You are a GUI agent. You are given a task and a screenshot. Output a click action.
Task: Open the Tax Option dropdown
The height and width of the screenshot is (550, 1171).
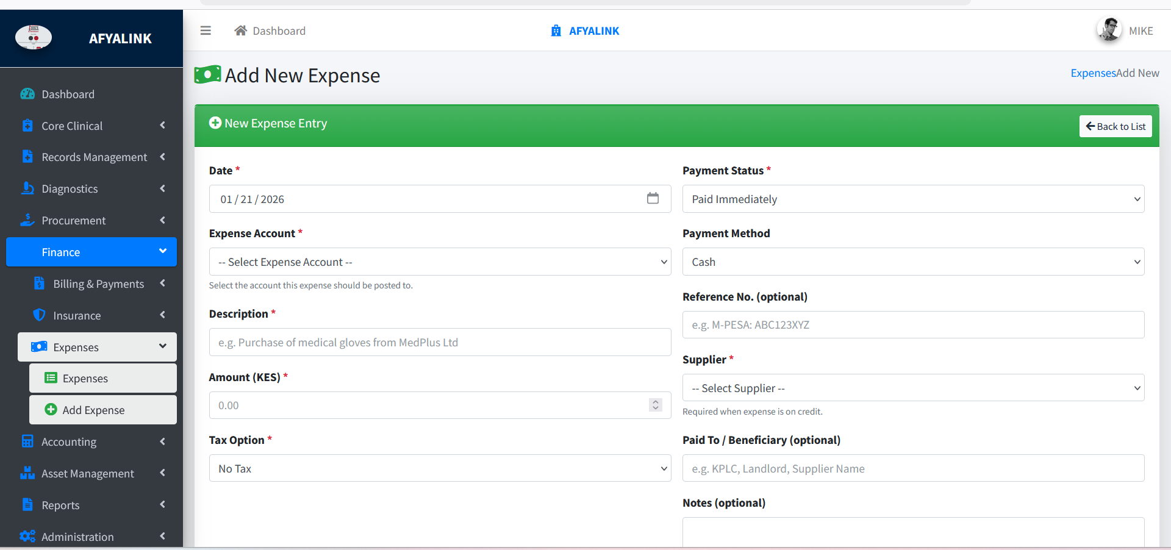(x=440, y=468)
